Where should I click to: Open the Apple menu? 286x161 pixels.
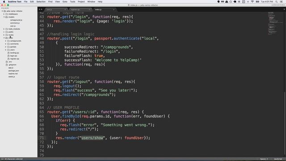pos(4,2)
